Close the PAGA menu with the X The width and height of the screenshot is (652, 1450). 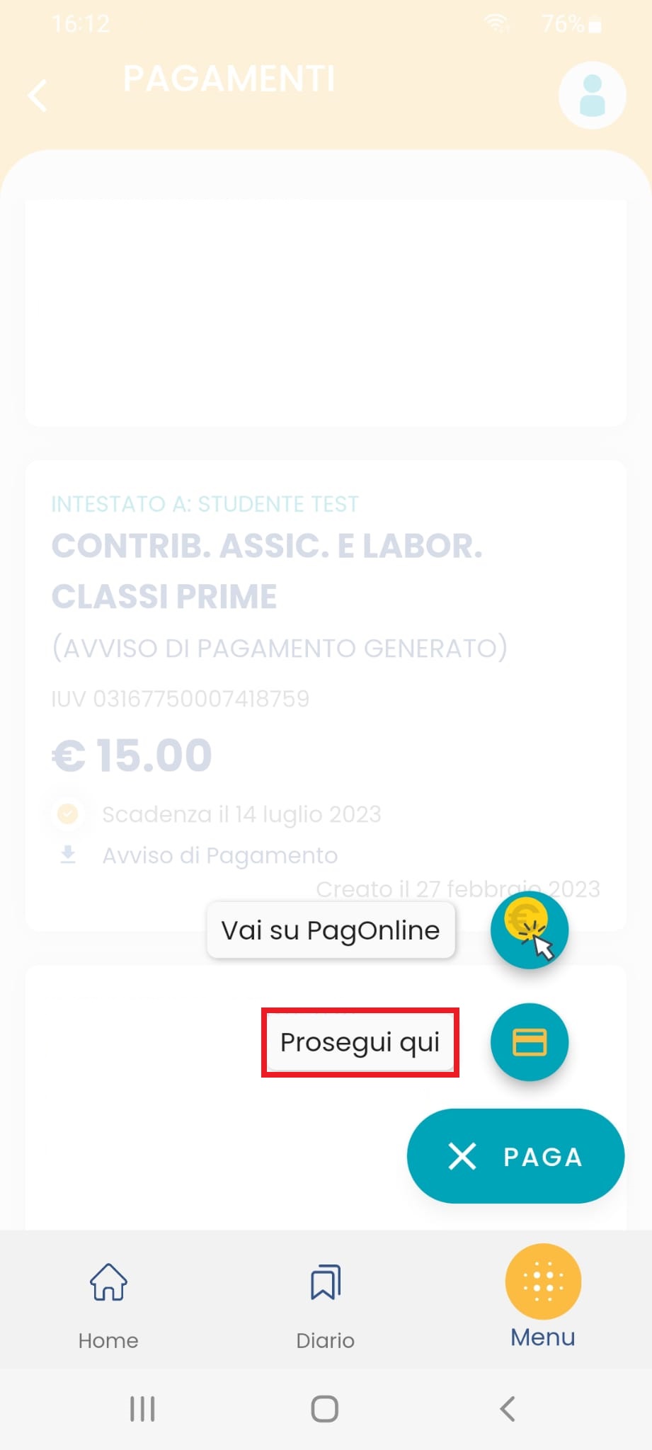(462, 1156)
